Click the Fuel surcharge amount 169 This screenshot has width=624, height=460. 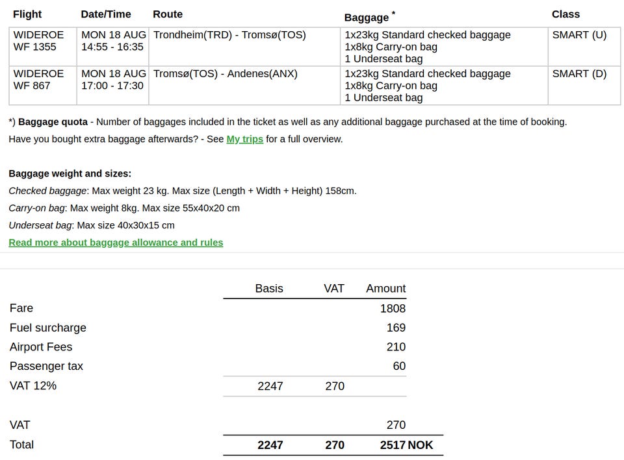coord(396,328)
